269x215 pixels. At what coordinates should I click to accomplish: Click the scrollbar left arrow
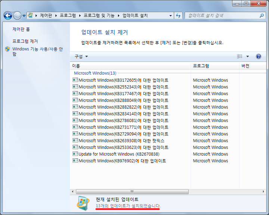(72, 191)
